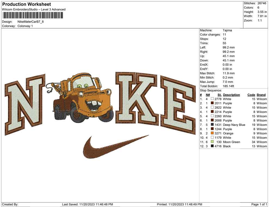Click the stop 6 Purple 2688 color swatch
The width and height of the screenshot is (269, 207).
click(x=212, y=120)
